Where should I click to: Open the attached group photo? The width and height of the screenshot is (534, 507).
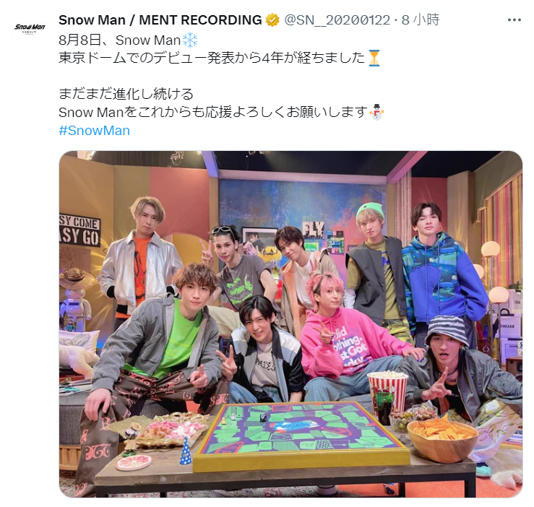point(290,324)
